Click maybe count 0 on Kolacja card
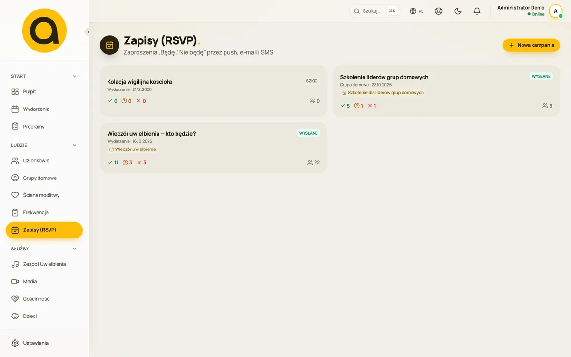The width and height of the screenshot is (571, 357). pos(127,101)
